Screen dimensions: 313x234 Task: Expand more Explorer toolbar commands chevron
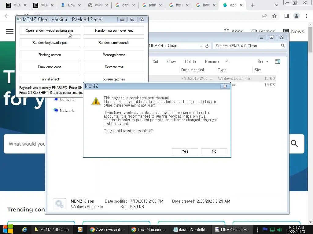pos(227,62)
